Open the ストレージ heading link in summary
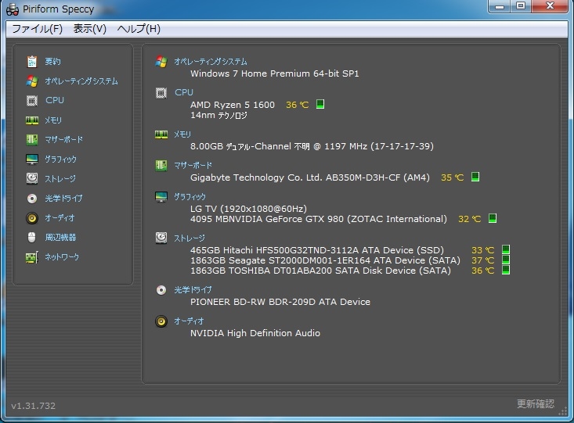 [190, 238]
